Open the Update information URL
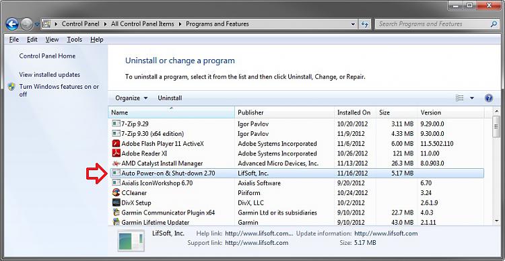The image size is (505, 261). (386, 233)
